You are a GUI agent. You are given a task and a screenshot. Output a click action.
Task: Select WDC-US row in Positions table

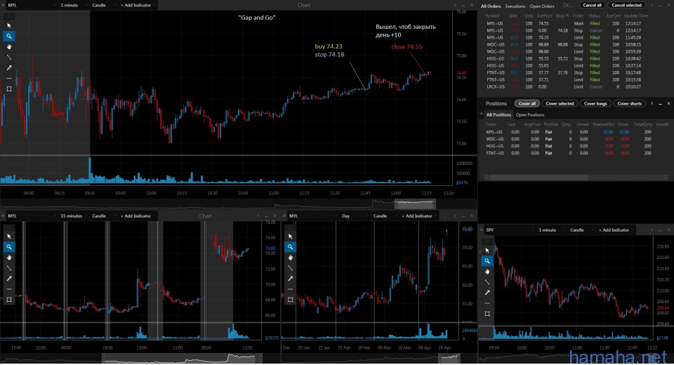(574, 139)
